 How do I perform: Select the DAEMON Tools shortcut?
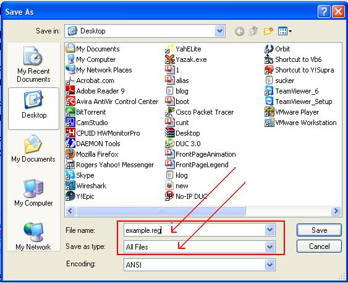point(93,144)
